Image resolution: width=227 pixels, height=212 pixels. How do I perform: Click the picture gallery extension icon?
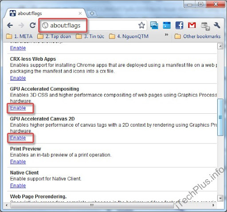coord(154,25)
